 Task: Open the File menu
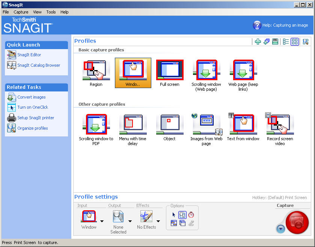(6, 12)
